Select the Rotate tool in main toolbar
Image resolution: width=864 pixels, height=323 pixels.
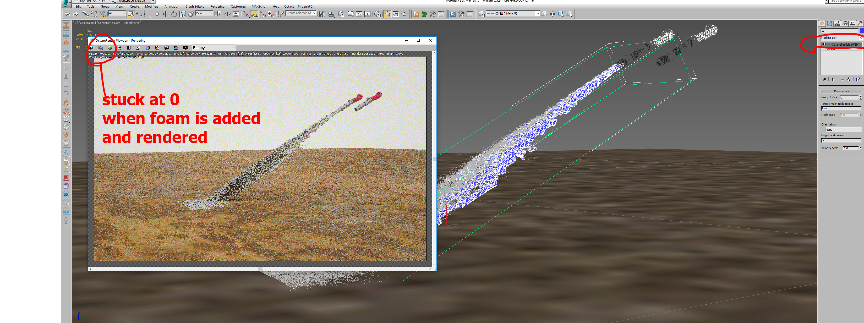[x=174, y=14]
